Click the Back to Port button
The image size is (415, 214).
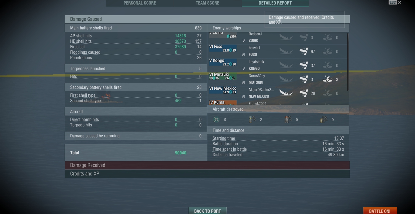(x=207, y=211)
